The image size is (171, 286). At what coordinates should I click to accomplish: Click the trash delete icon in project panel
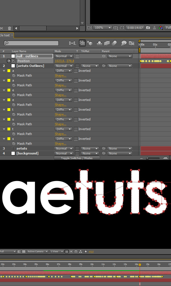coord(10,28)
